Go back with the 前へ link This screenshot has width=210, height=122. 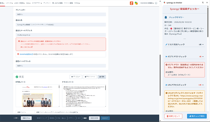click(16, 118)
